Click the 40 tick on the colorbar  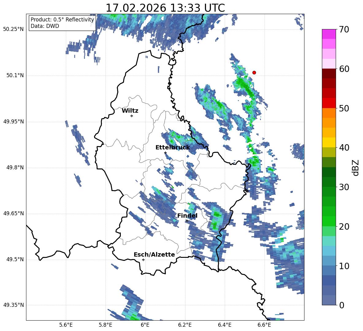[344, 148]
